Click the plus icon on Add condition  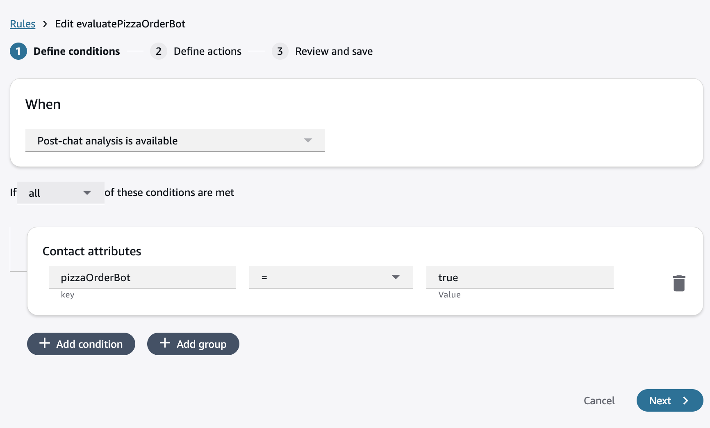(45, 343)
